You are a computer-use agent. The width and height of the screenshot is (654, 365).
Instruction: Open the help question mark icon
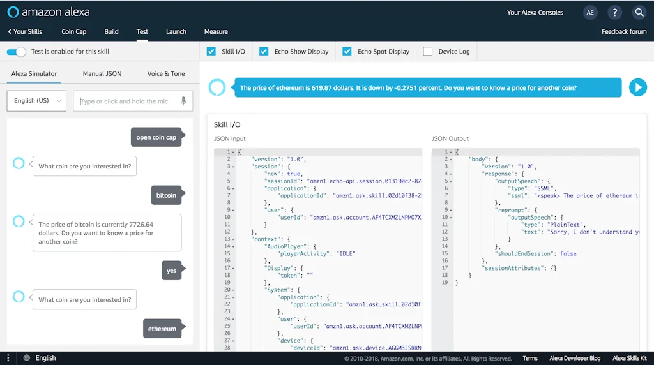tap(614, 12)
